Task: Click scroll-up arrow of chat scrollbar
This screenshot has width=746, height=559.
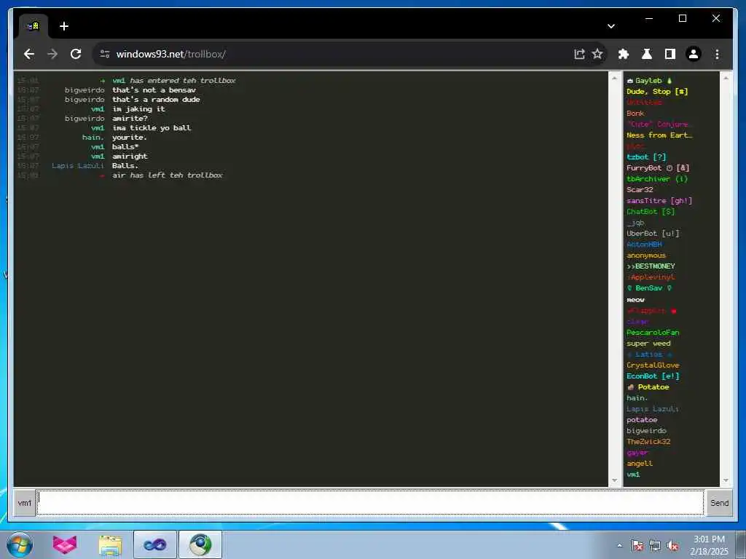Action: [614, 77]
